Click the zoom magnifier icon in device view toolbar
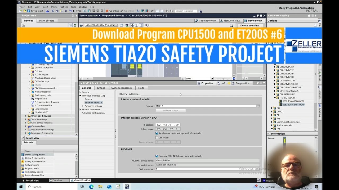 pyautogui.click(x=145, y=25)
